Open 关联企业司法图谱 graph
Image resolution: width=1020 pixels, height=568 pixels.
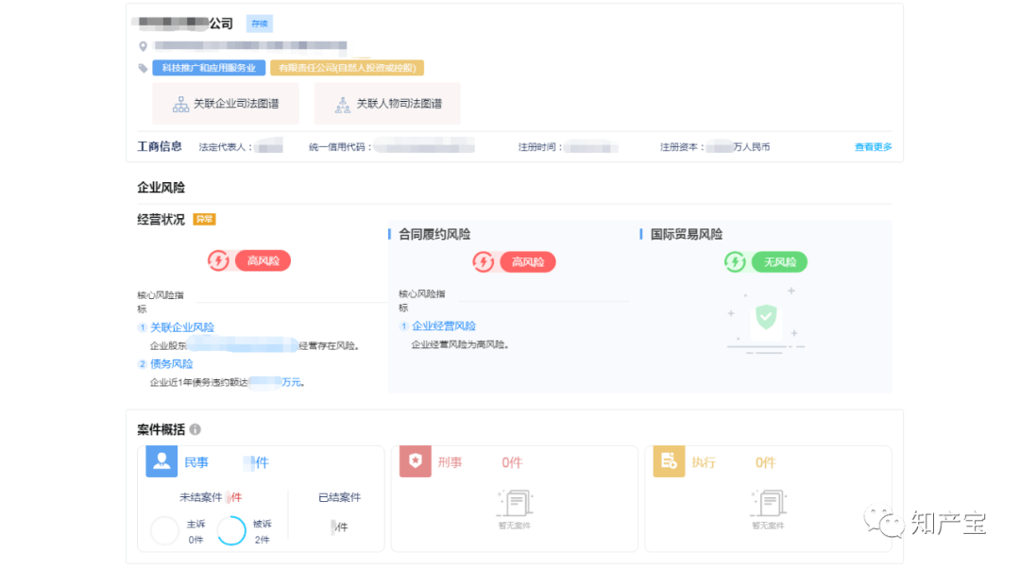coord(226,104)
